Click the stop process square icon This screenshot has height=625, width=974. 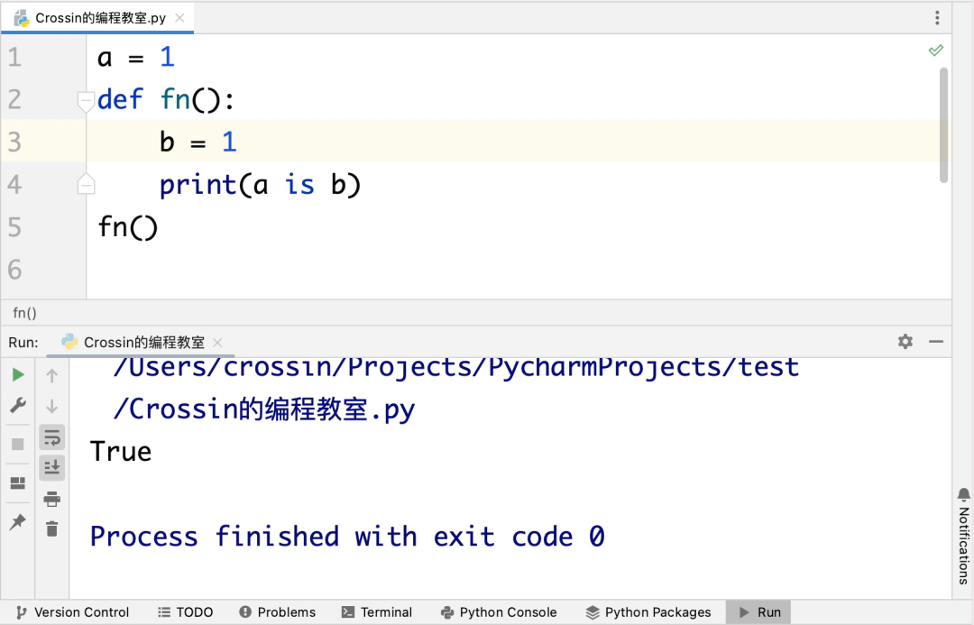point(17,445)
